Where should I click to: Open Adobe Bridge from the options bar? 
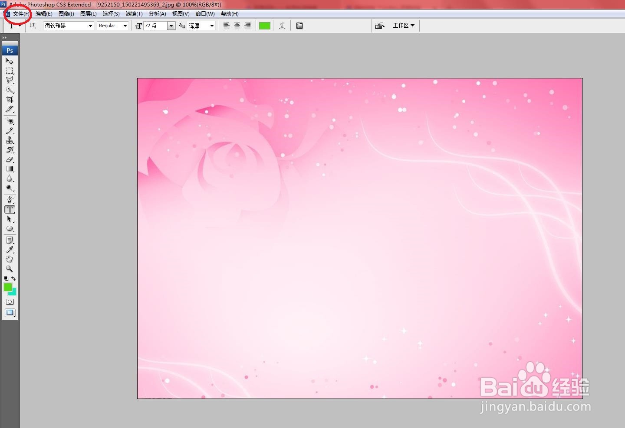click(380, 26)
